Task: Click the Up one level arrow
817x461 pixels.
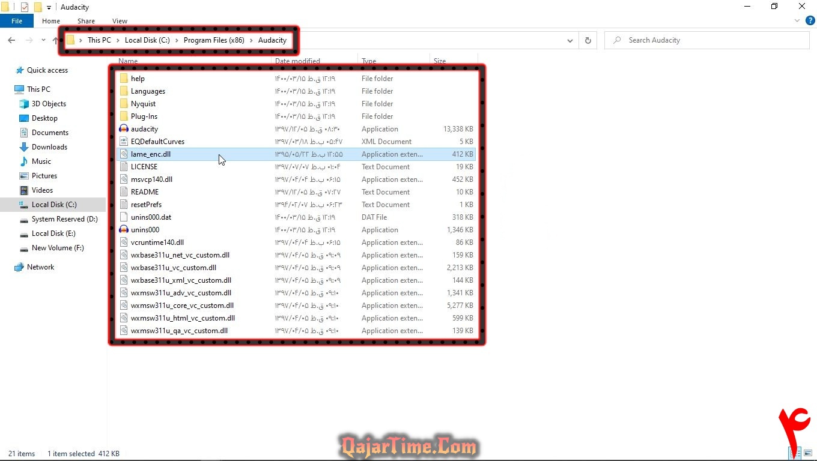Action: point(55,40)
